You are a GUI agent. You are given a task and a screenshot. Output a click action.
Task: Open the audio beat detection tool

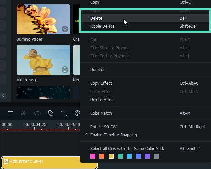[37, 113]
